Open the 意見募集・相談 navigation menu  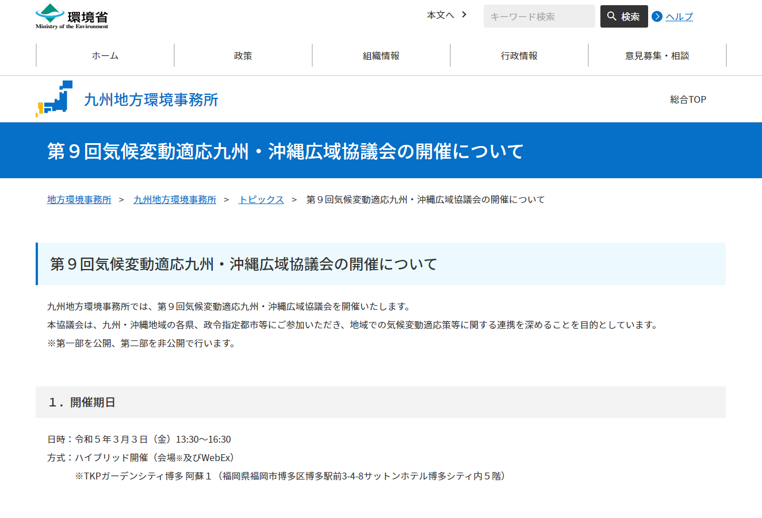[x=657, y=55]
